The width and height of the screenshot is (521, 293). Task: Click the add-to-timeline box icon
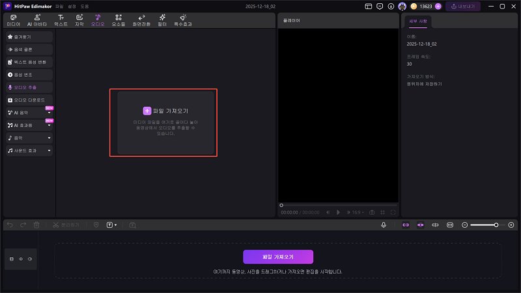132,225
